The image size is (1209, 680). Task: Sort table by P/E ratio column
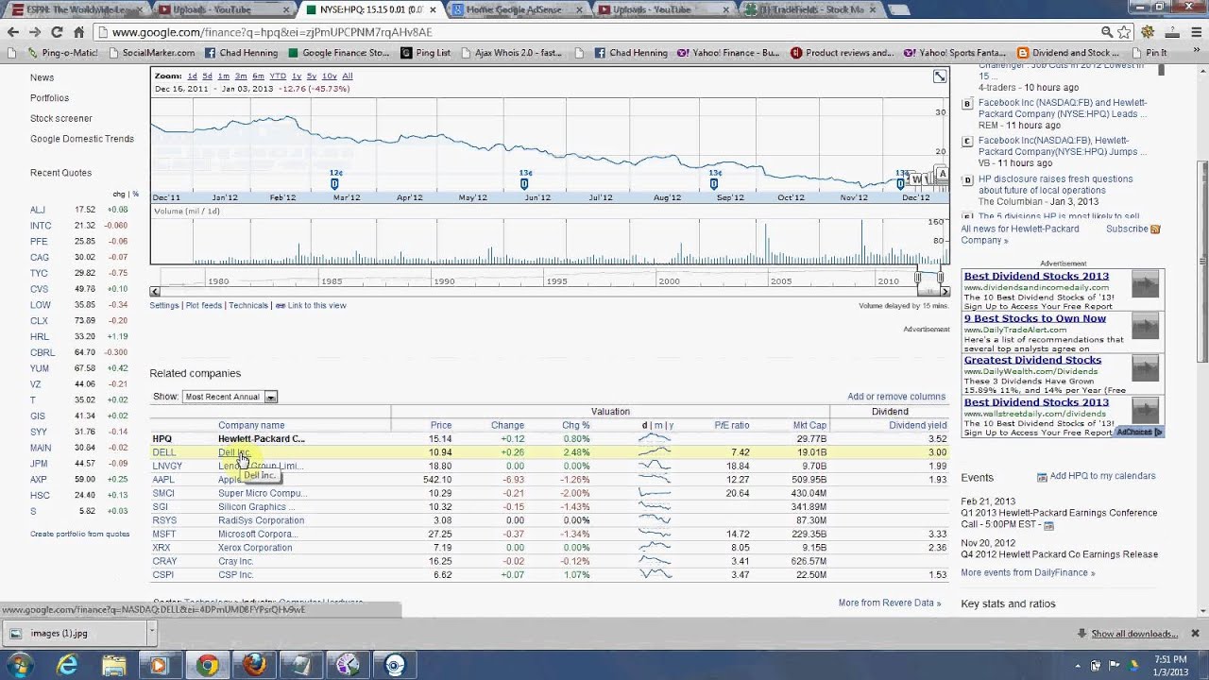[x=732, y=425]
